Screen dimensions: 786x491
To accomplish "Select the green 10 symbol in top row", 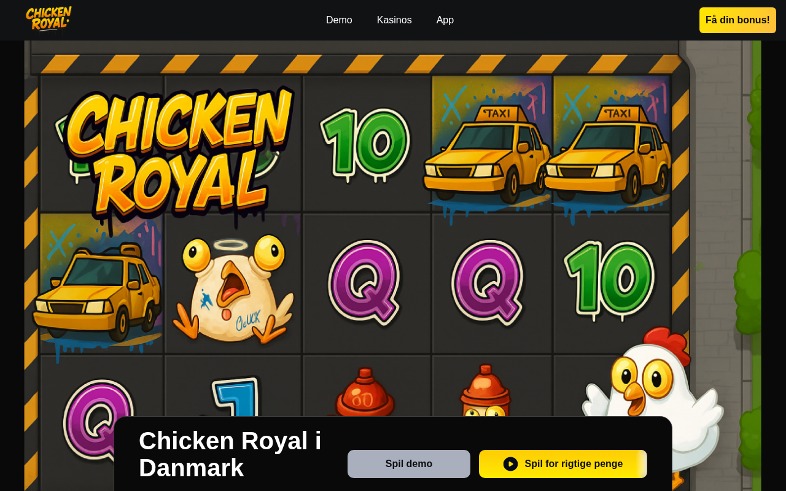I will point(365,145).
